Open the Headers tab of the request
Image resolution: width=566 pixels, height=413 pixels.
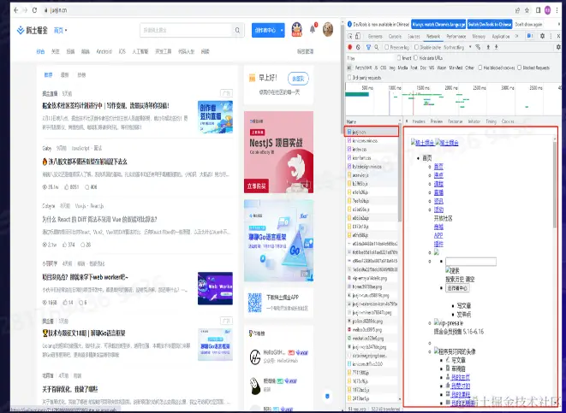[419, 121]
